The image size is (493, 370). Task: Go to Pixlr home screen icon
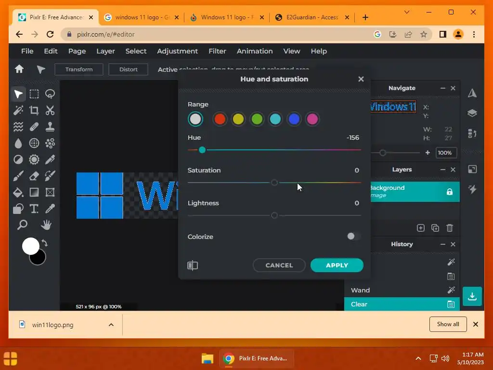point(19,69)
